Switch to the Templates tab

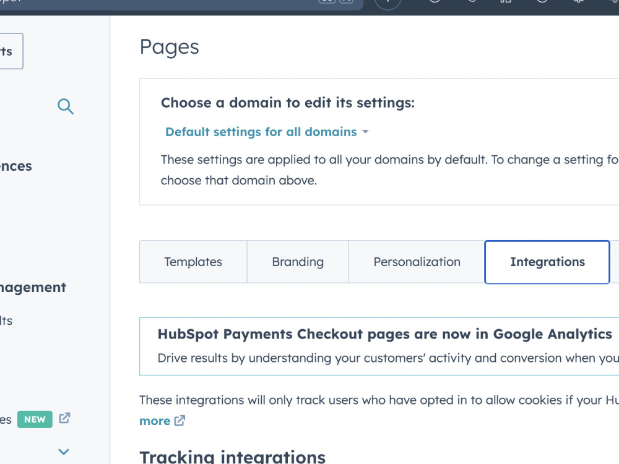pos(193,262)
